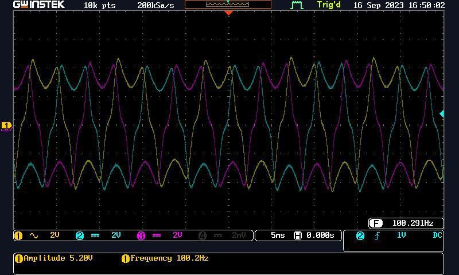This screenshot has width=459, height=275.
Task: Enable the greyed-out channel 4 indicator
Action: [202, 235]
